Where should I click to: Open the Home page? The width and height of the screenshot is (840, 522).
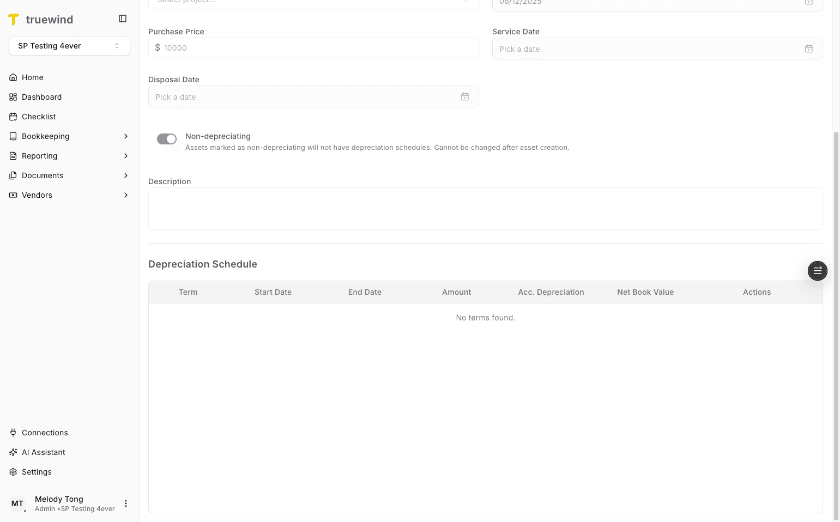[32, 77]
